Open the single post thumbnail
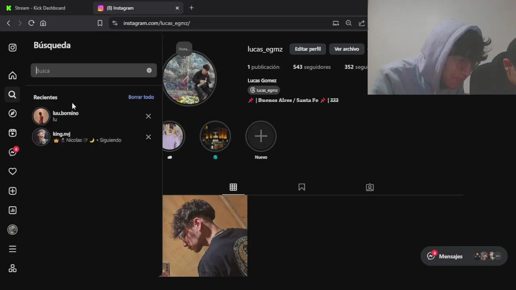Image resolution: width=516 pixels, height=290 pixels. point(205,236)
